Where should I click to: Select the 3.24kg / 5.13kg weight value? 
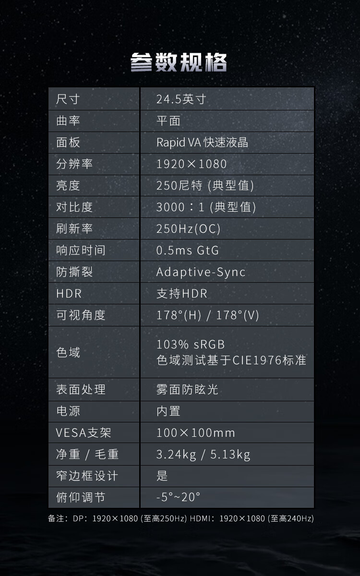(203, 455)
